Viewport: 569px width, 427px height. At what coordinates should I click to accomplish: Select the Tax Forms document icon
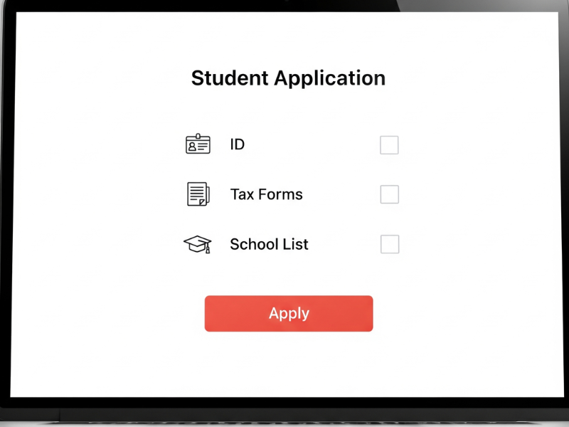point(196,194)
